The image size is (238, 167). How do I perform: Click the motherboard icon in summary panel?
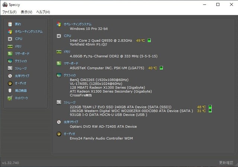pyautogui.click(x=59, y=63)
